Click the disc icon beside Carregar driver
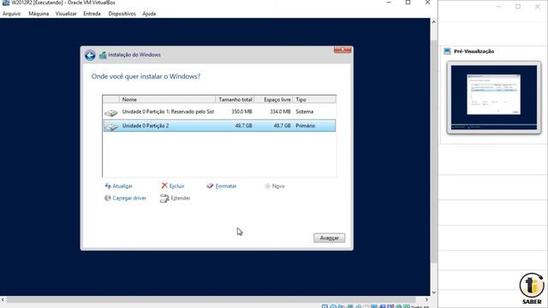548x308 pixels. click(x=108, y=198)
